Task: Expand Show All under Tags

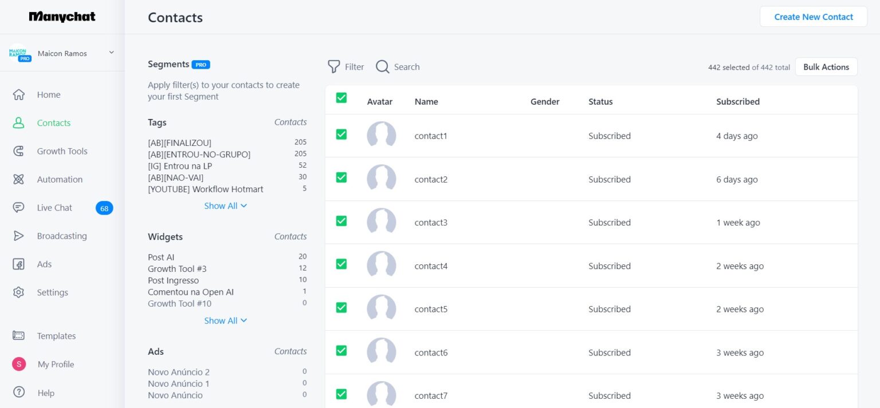Action: point(225,205)
